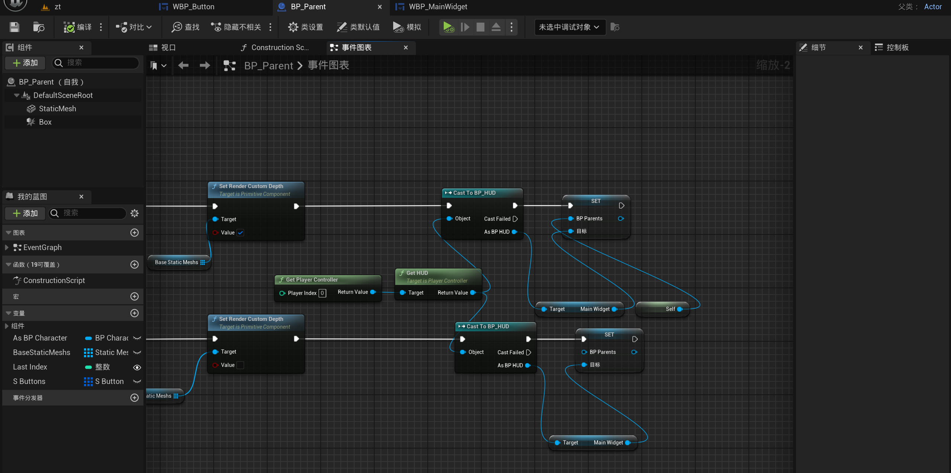The image size is (951, 473).
Task: Uncheck Value on top Set Render Custom Depth
Action: [x=240, y=233]
